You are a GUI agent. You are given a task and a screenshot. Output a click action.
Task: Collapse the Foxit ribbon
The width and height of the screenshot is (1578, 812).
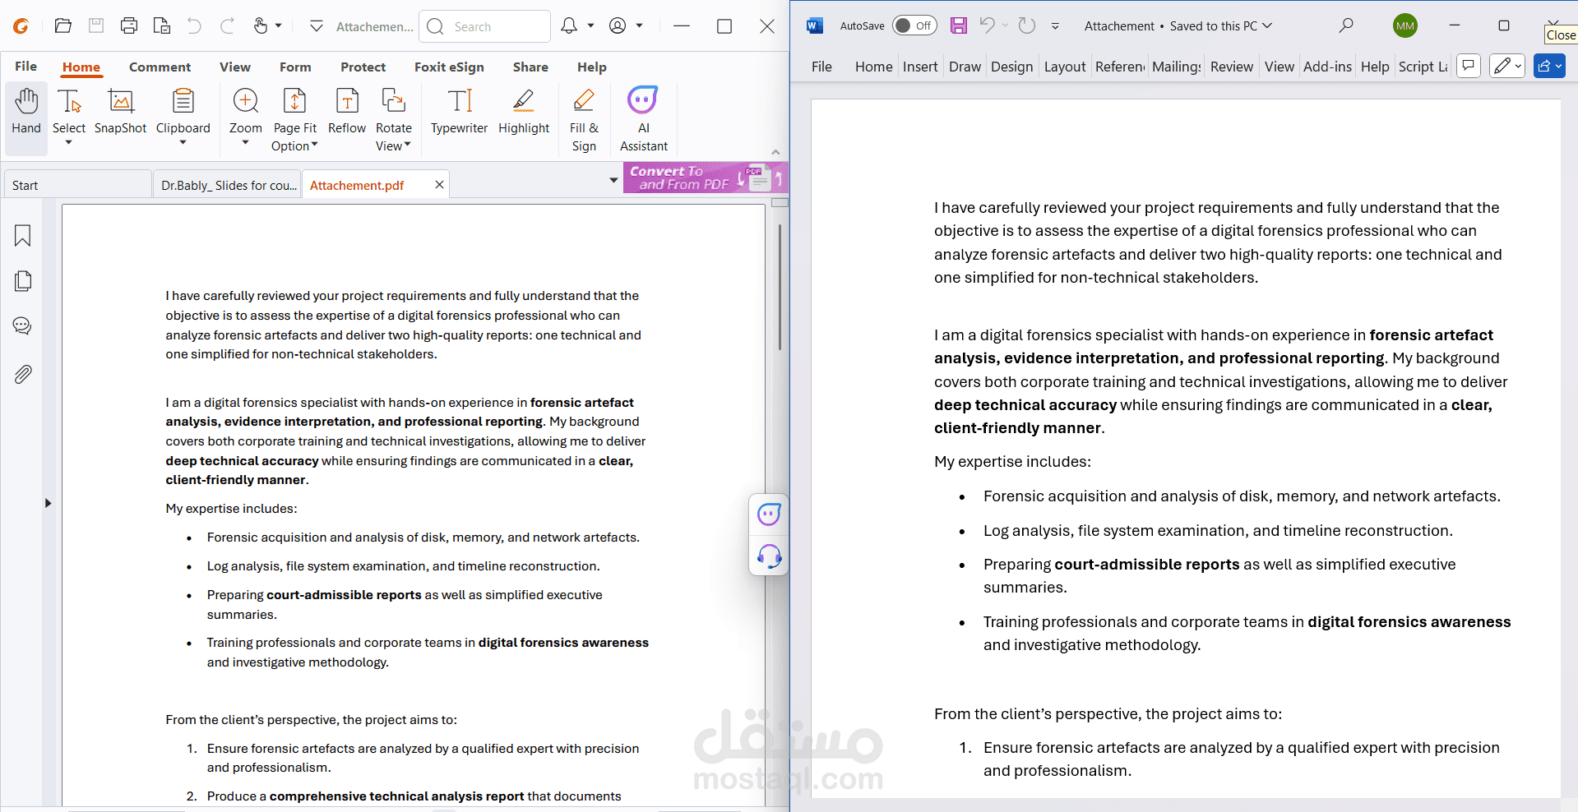pyautogui.click(x=775, y=152)
